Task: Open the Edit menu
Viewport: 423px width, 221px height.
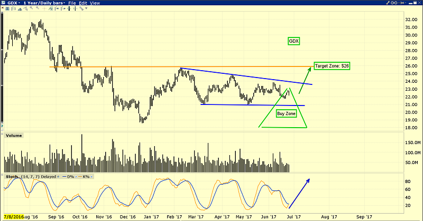Action: (x=83, y=3)
